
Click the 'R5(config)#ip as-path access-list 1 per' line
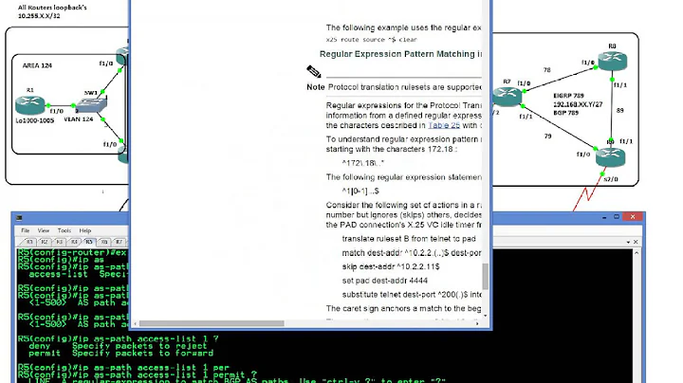pos(123,368)
